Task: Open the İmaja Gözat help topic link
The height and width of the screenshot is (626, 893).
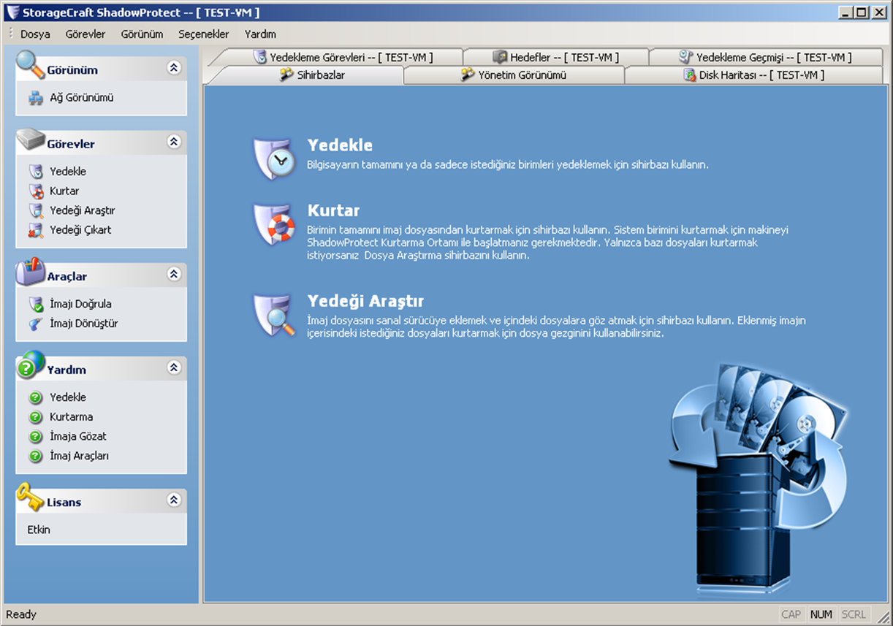Action: 78,437
